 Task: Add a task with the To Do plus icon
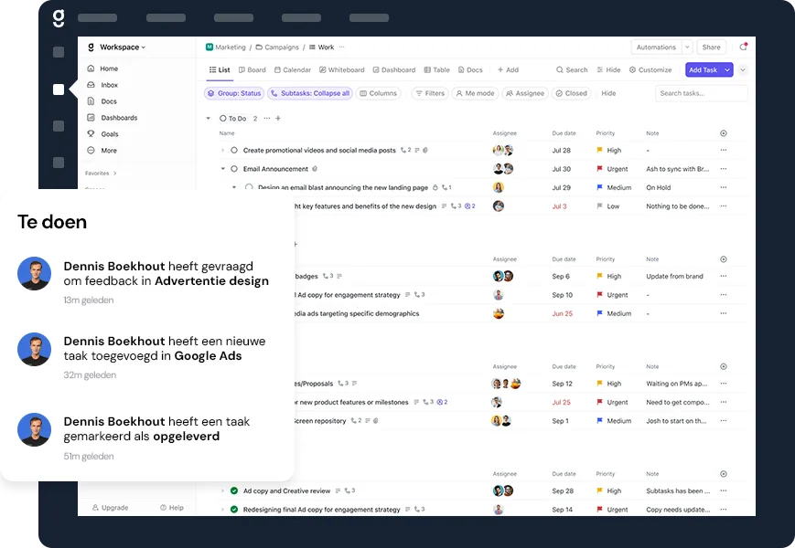[x=278, y=119]
